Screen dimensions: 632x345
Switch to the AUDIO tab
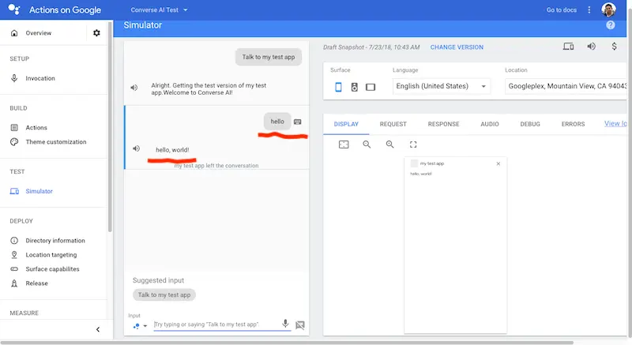pos(489,124)
